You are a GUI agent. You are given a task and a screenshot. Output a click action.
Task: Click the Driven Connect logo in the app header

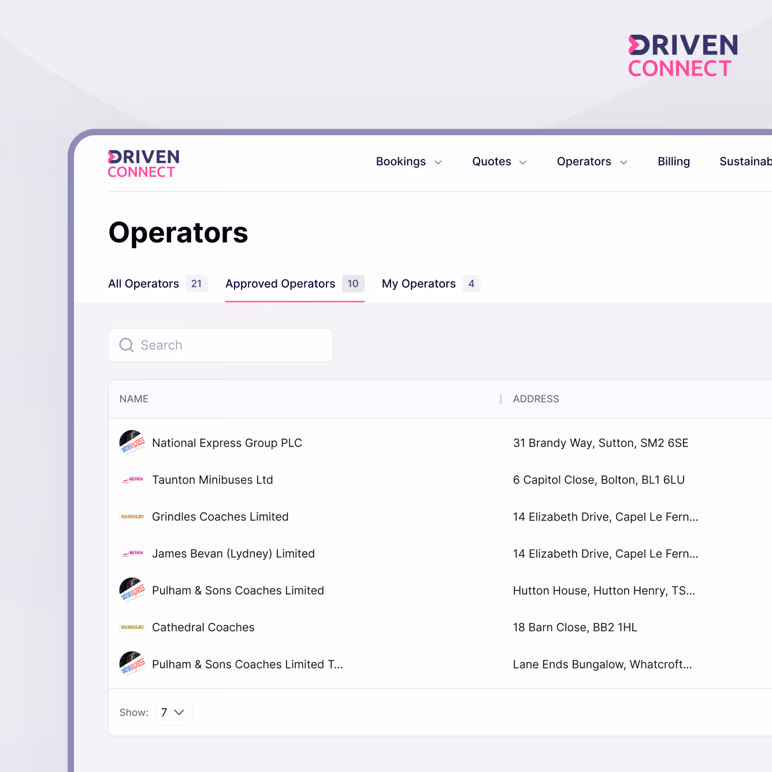click(x=143, y=164)
